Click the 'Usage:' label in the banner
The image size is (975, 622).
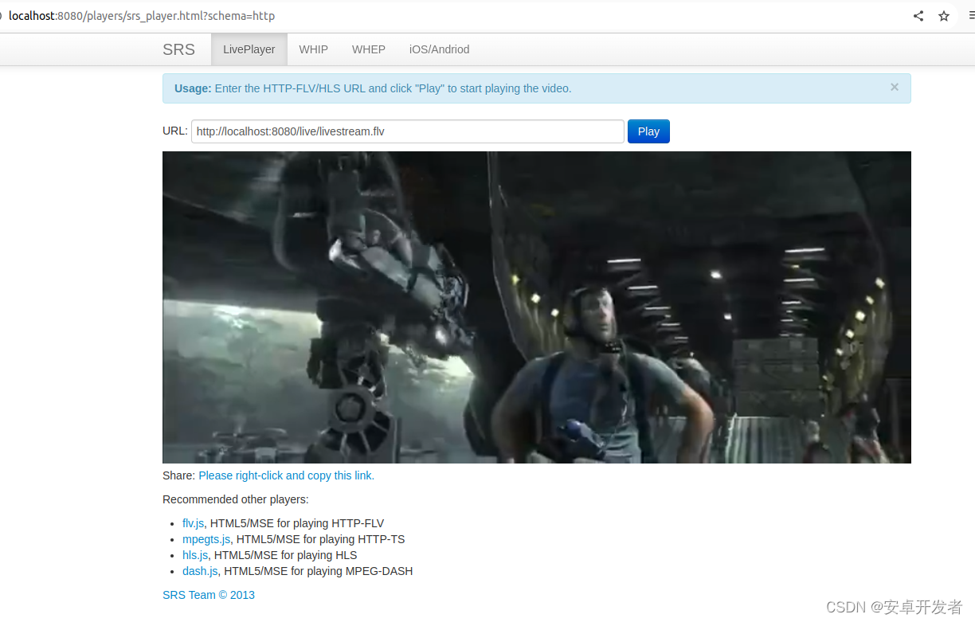click(194, 88)
